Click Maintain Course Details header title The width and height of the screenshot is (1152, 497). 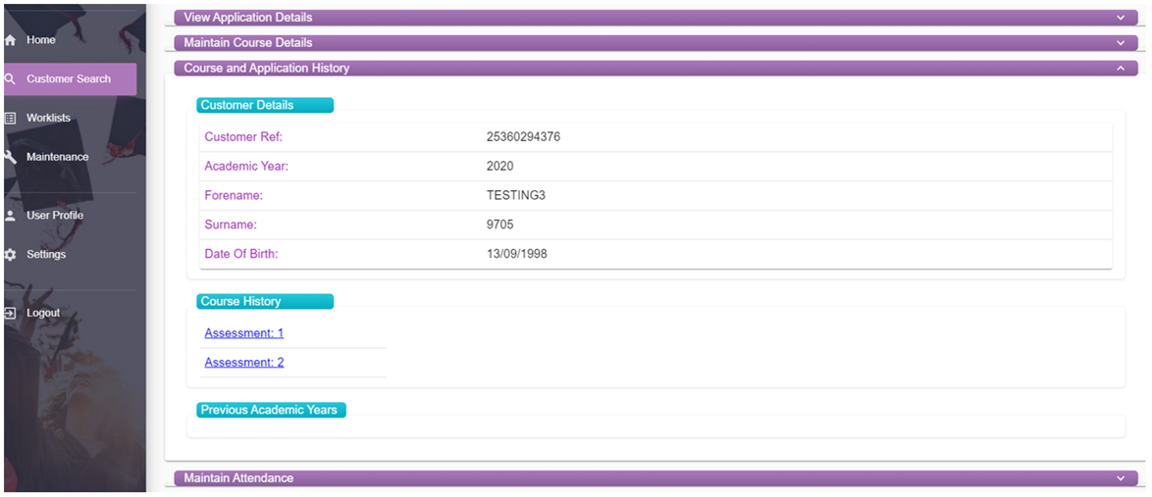tap(247, 43)
